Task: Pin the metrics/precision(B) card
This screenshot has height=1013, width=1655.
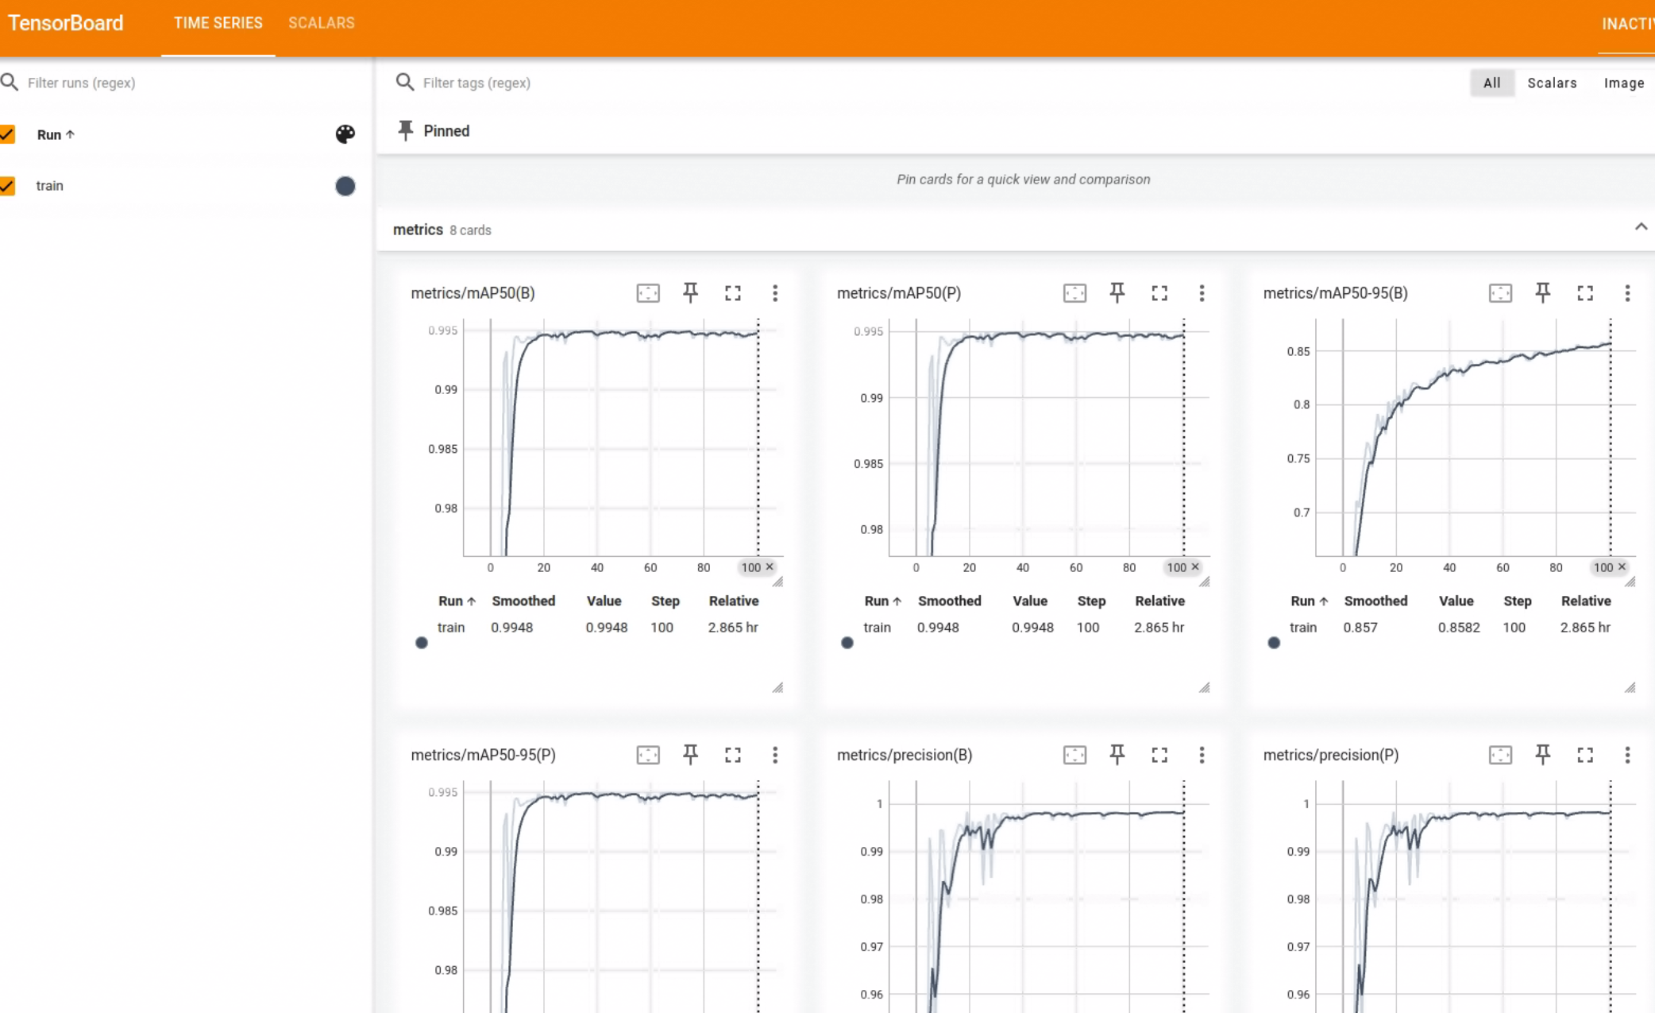Action: (1117, 755)
